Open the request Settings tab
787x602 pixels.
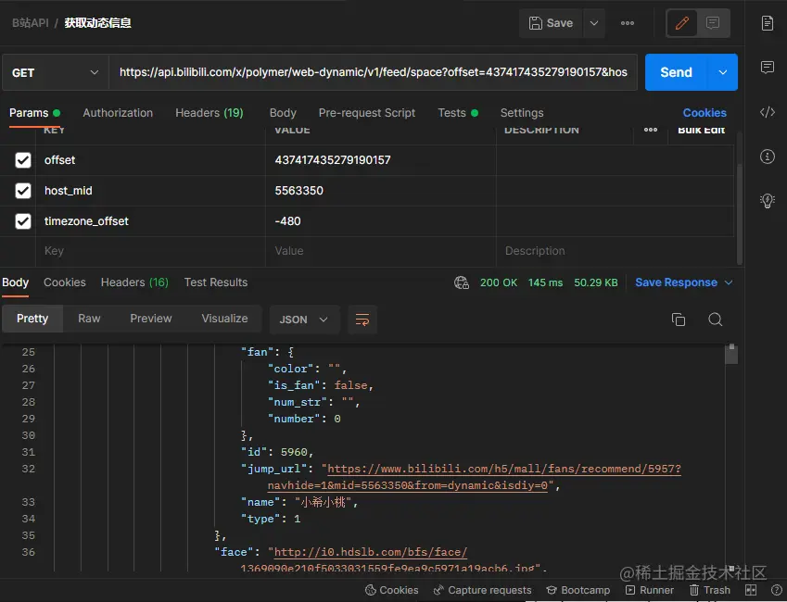point(522,113)
